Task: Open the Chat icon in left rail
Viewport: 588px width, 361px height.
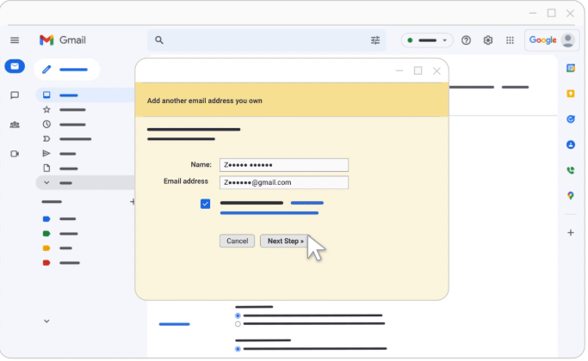Action: 15,95
